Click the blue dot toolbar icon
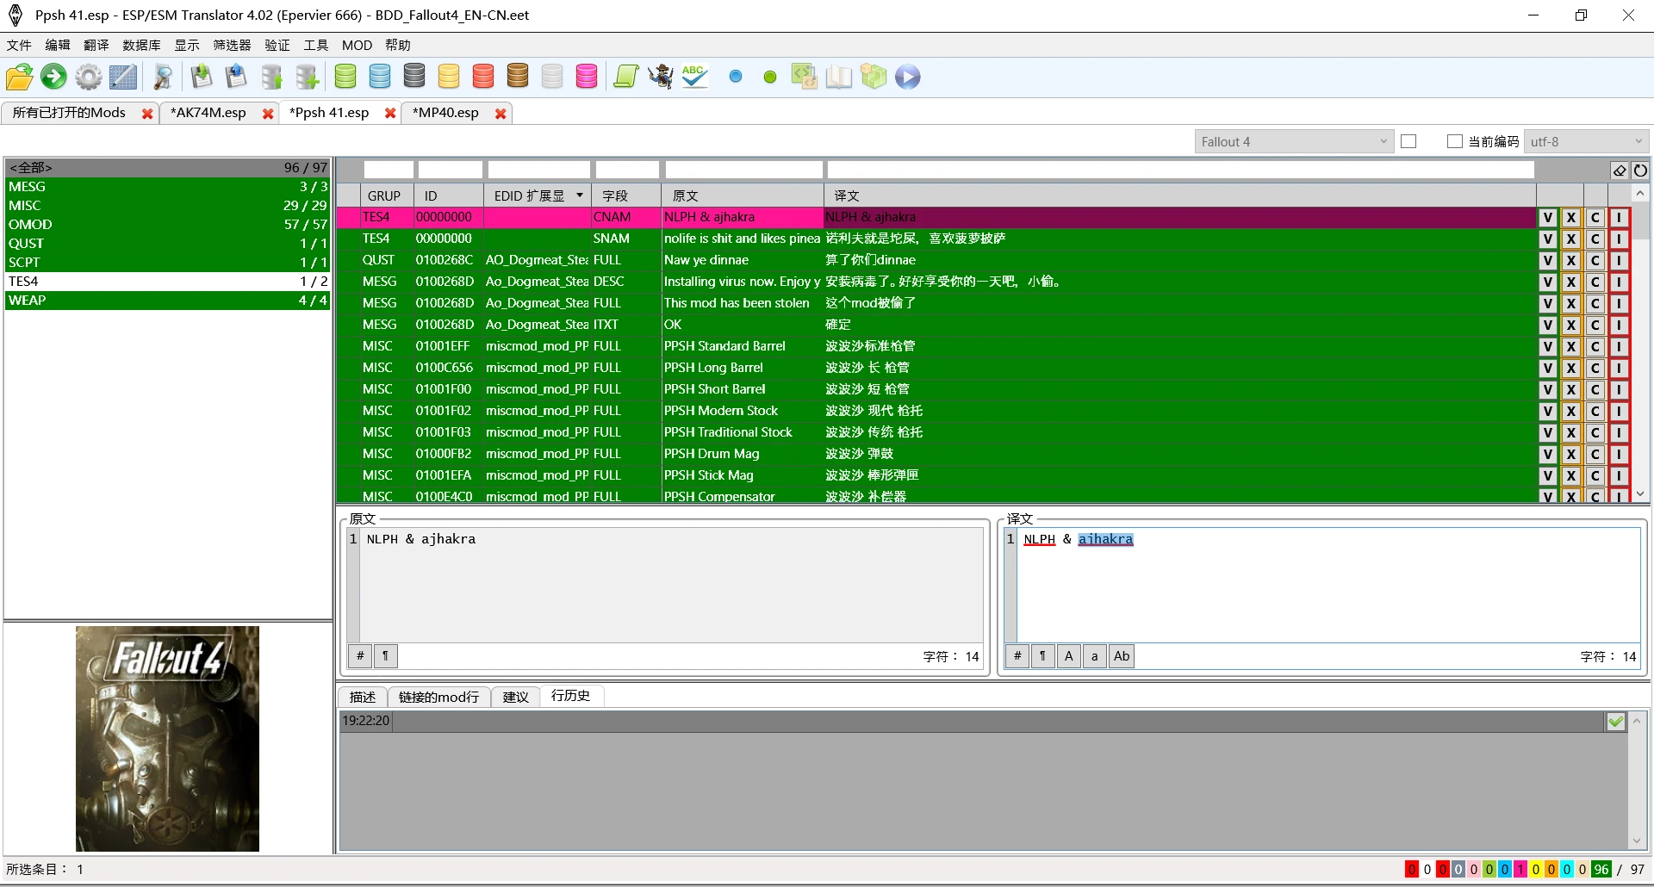The width and height of the screenshot is (1654, 887). coord(736,77)
